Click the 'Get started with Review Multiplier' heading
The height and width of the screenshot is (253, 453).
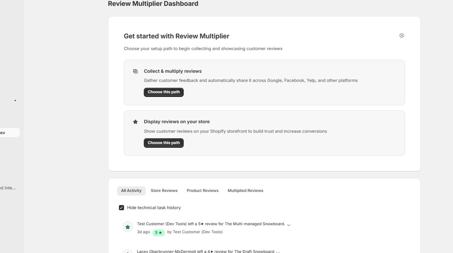pos(176,36)
